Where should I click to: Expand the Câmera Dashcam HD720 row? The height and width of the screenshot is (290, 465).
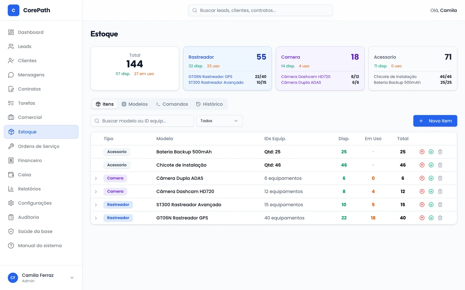[x=96, y=192]
